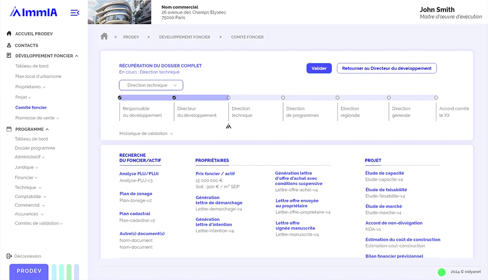Open Lettre offre envoyée au propriétaire
Image resolution: width=488 pixels, height=280 pixels.
tap(297, 203)
